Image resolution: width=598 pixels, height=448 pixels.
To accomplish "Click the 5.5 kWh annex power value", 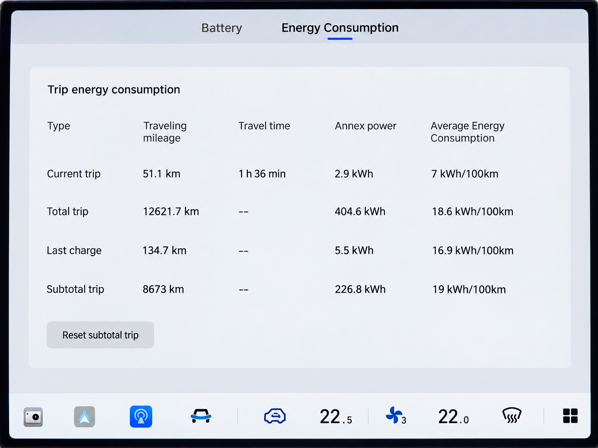I will pyautogui.click(x=354, y=250).
